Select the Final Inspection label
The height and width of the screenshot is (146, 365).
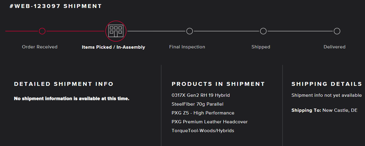point(187,47)
